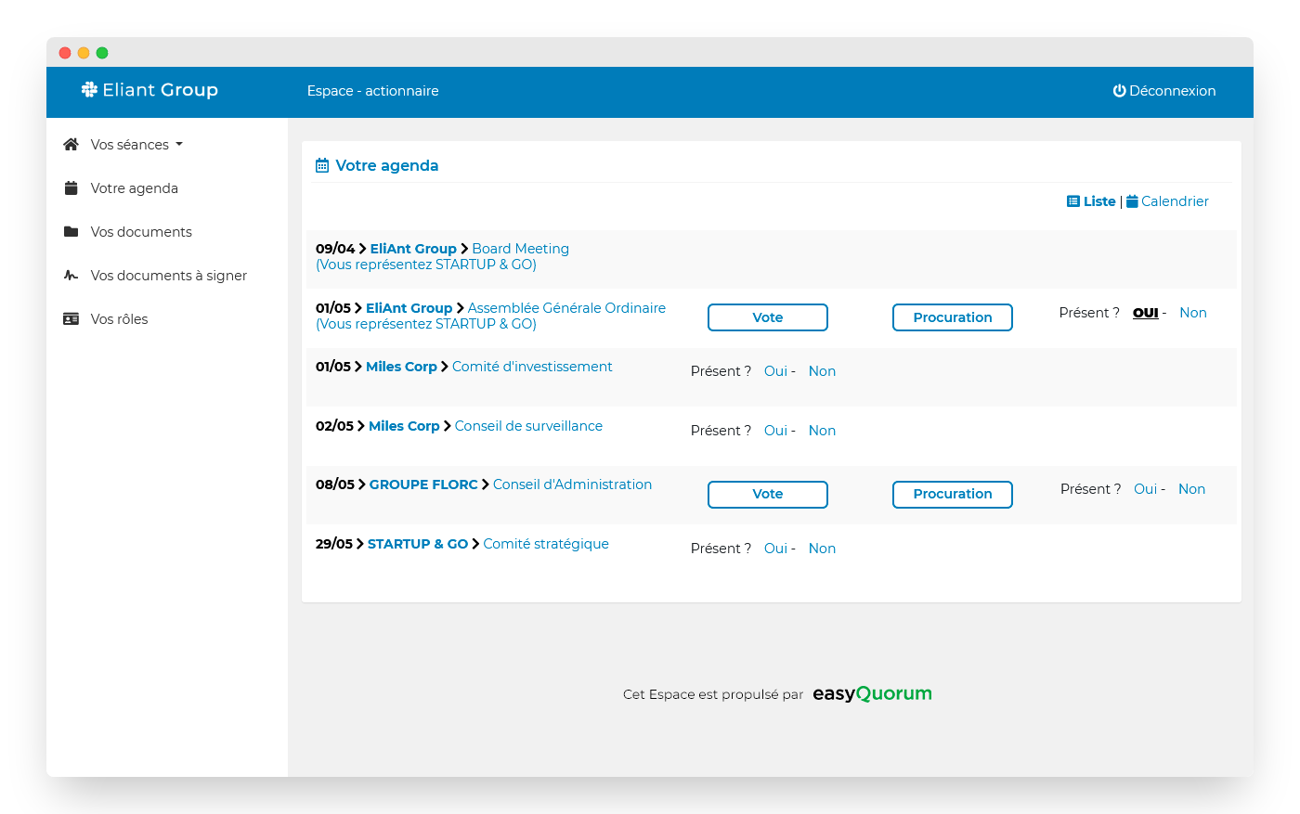Screen dimensions: 1300x814
Task: Choose Oui for GROUPE FLORC Conseil d'Administration
Action: 1145,489
